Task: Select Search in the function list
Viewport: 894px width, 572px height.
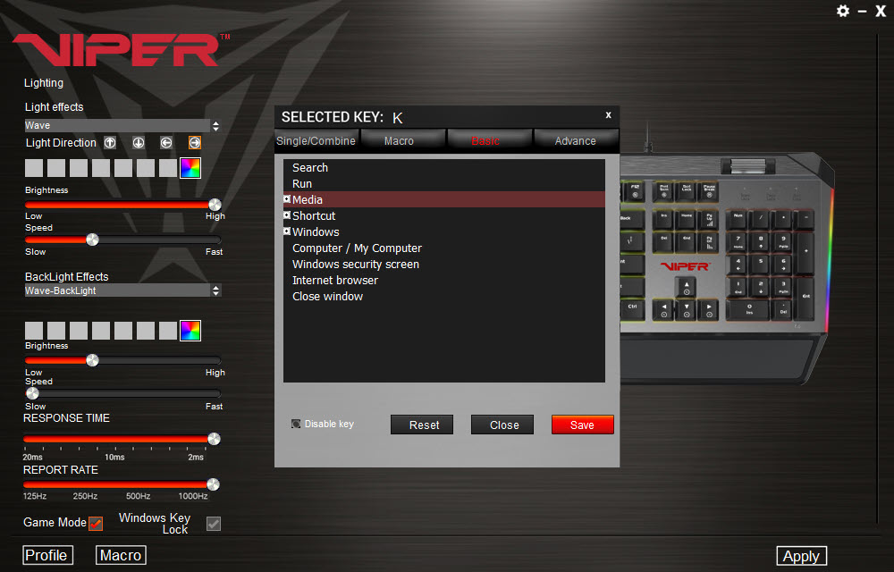Action: point(444,167)
